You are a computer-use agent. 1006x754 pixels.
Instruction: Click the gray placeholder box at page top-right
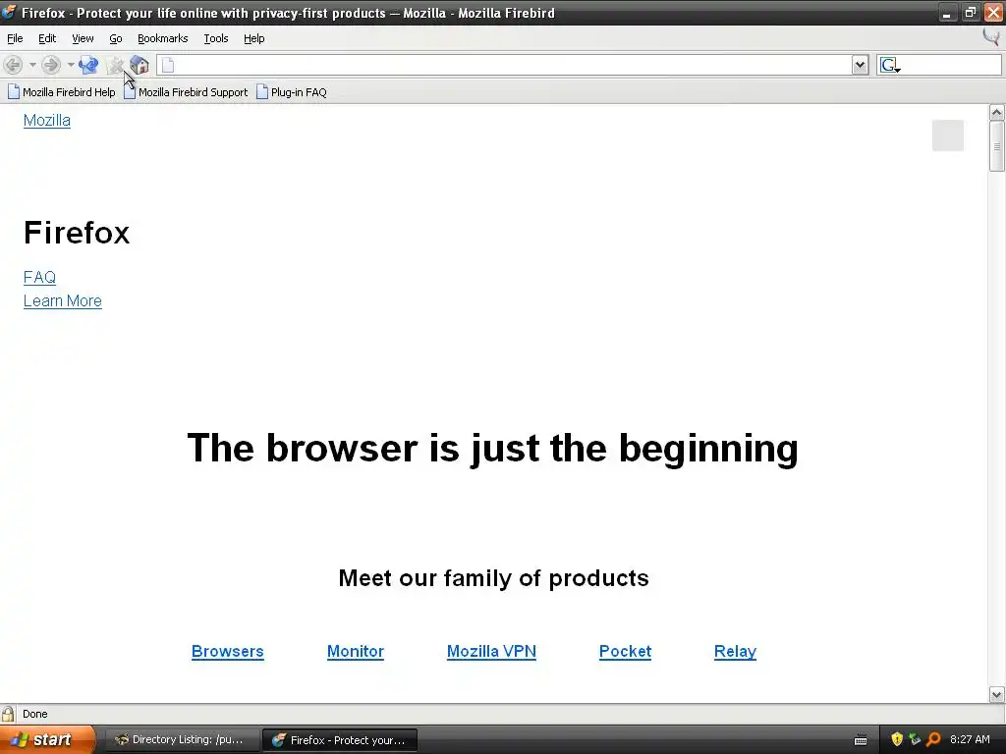pyautogui.click(x=948, y=135)
